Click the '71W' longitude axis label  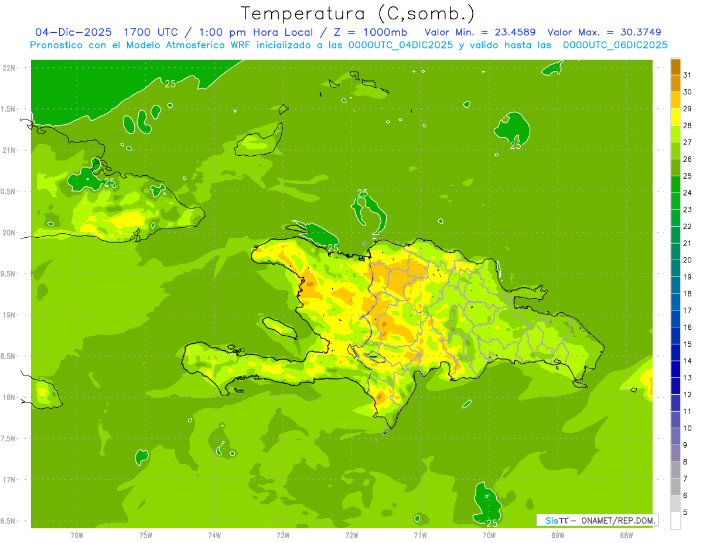click(420, 535)
